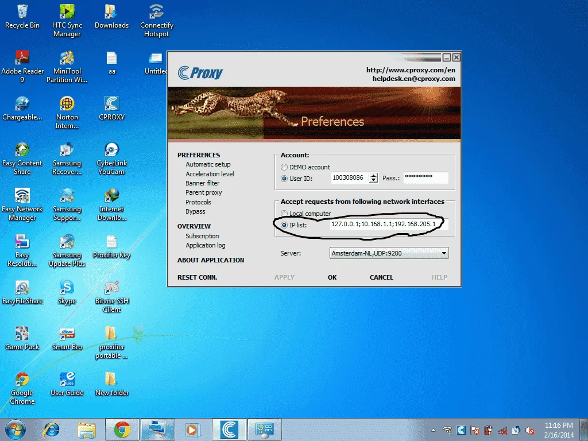588x441 pixels.
Task: View the Application log
Action: pyautogui.click(x=206, y=245)
